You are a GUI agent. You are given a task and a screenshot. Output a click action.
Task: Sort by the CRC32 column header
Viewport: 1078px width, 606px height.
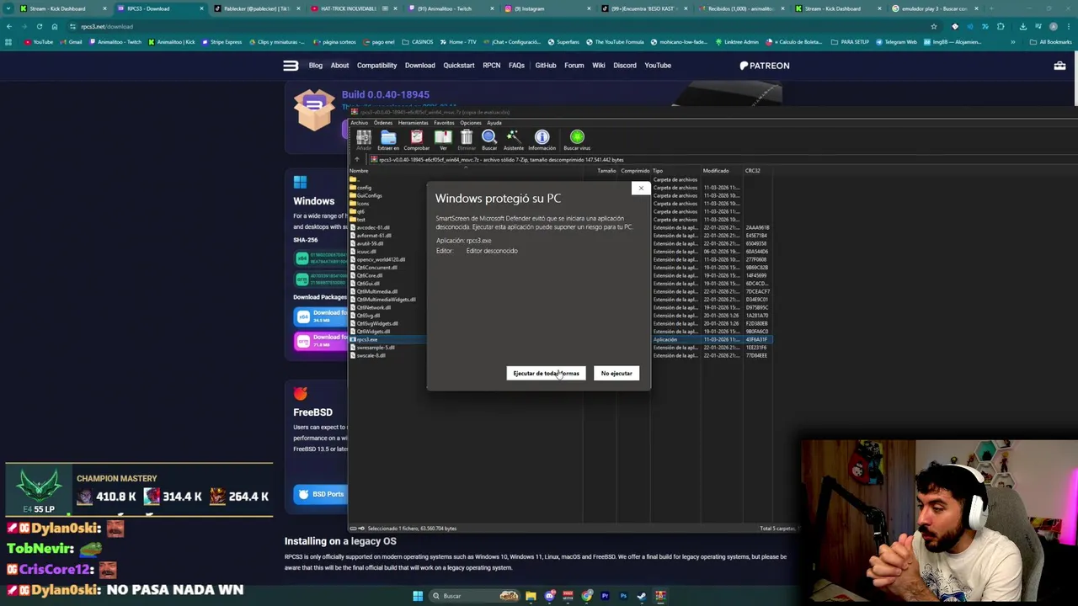(752, 171)
